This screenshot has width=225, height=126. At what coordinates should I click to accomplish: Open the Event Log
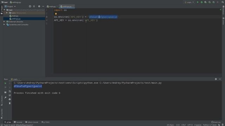216,122
